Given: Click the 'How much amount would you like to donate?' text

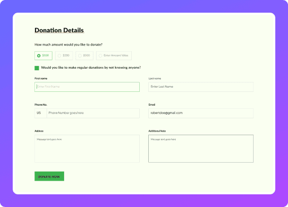Looking at the screenshot, I should coord(68,45).
